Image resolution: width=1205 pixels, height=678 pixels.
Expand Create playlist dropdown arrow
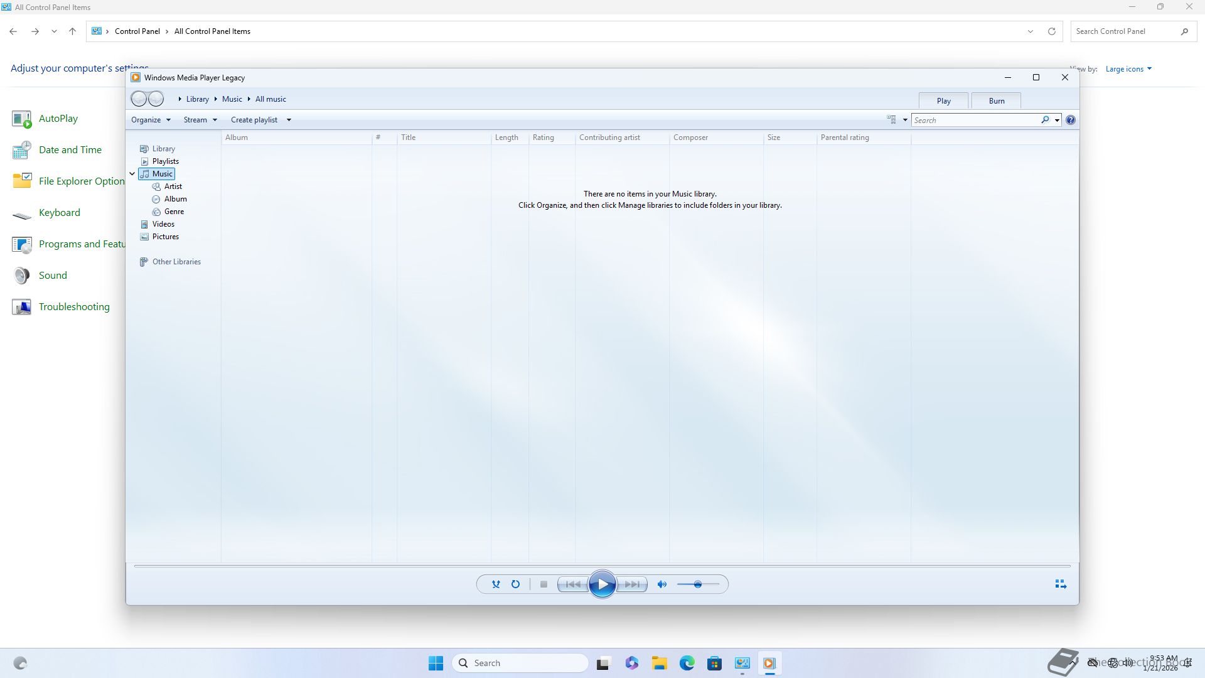(289, 120)
